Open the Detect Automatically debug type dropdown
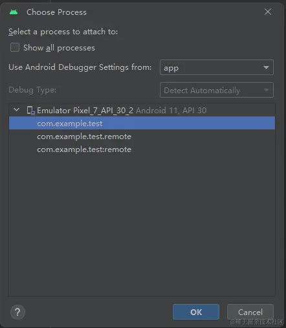The image size is (286, 328). coord(217,90)
